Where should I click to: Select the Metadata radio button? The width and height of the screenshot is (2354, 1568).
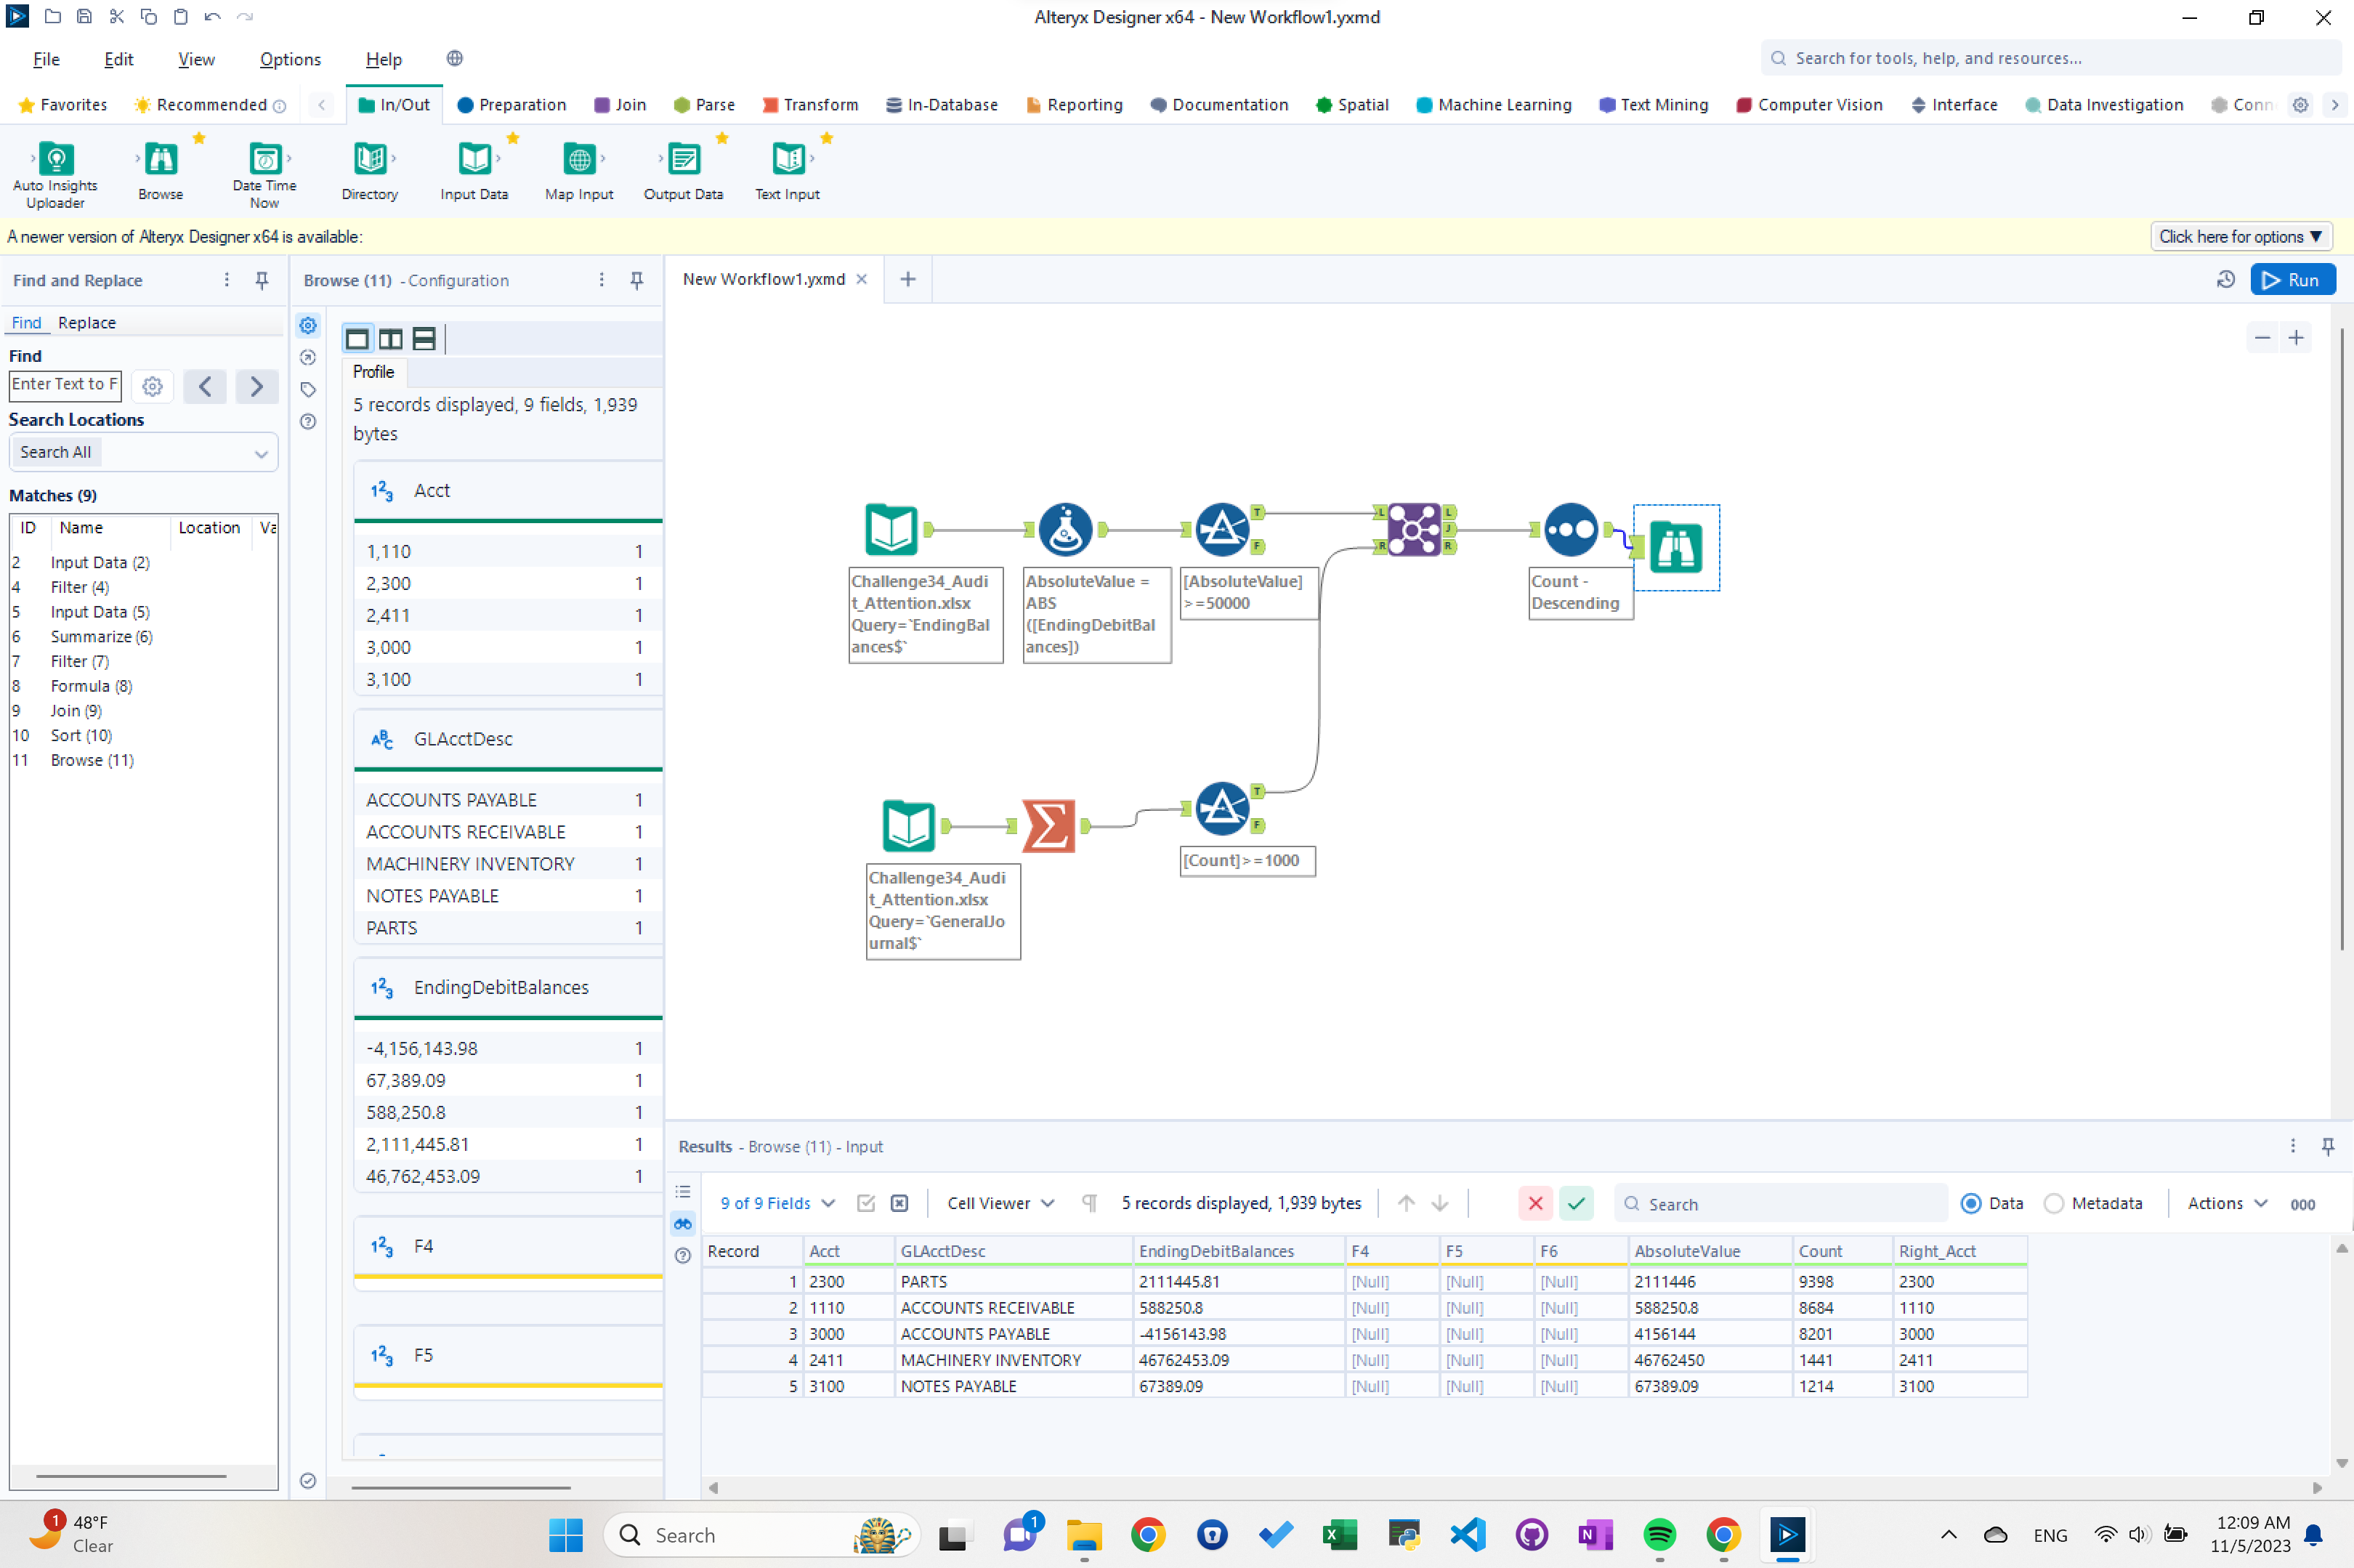pos(2053,1203)
